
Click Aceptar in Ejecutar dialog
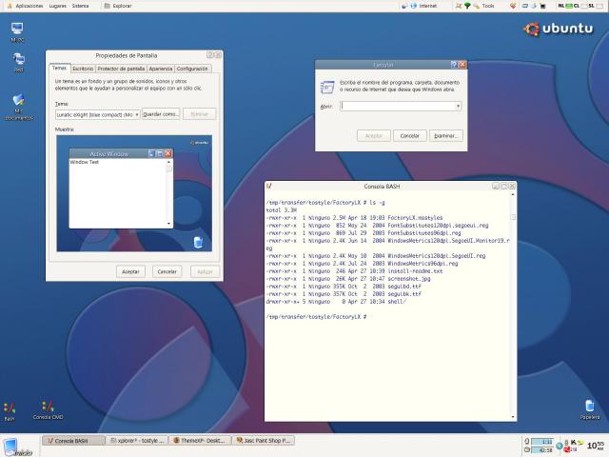point(374,136)
